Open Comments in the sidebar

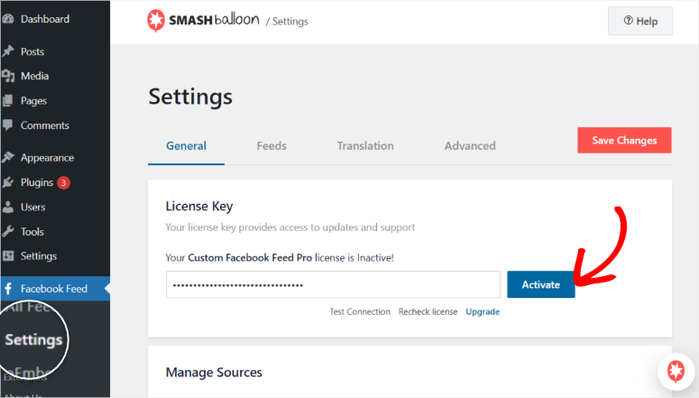(x=45, y=125)
